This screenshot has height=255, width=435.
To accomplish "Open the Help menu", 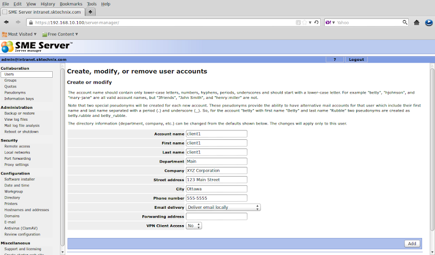I will point(105,4).
